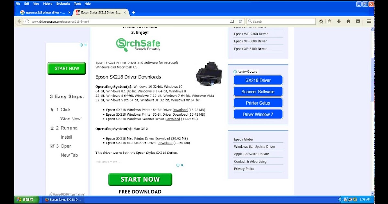Open the Tools menu

tap(77, 4)
